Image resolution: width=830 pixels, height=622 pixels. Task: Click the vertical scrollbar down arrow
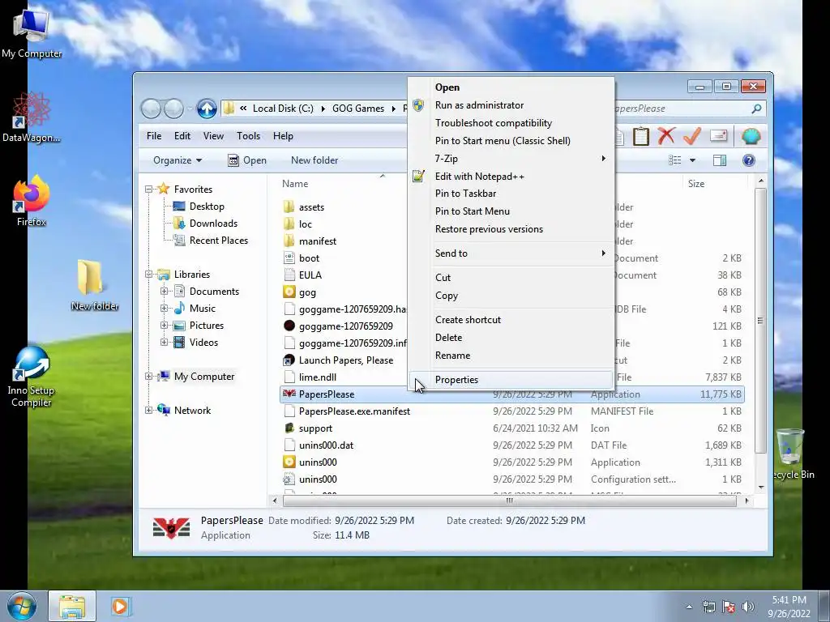760,487
